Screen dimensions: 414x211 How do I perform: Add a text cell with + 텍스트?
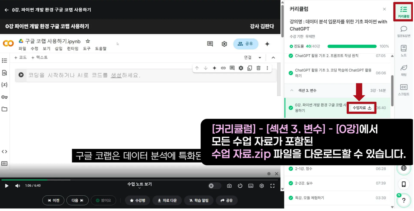40,57
